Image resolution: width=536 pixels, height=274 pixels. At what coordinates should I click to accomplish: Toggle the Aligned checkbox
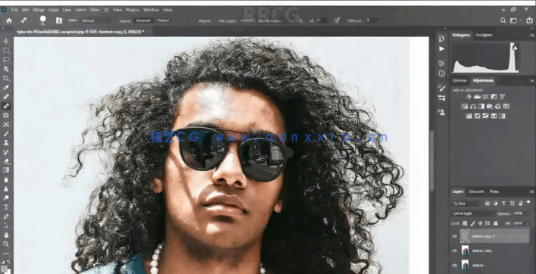pyautogui.click(x=204, y=21)
